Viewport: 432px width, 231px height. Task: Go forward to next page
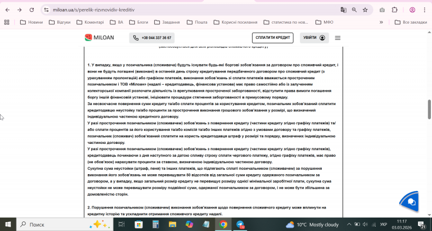coord(19,10)
